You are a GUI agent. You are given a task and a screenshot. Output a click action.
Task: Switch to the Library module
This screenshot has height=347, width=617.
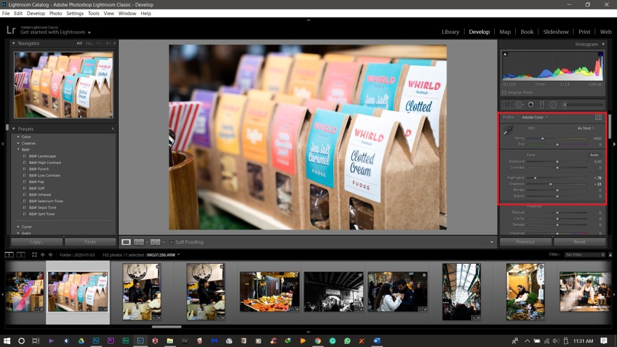pos(450,32)
